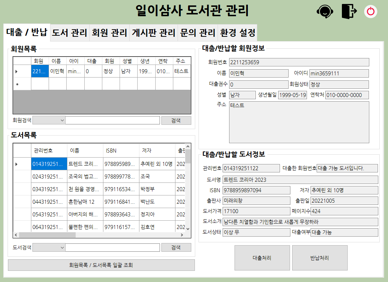The width and height of the screenshot is (388, 282).
Task: Click inside the book search text field
Action: click(x=112, y=247)
